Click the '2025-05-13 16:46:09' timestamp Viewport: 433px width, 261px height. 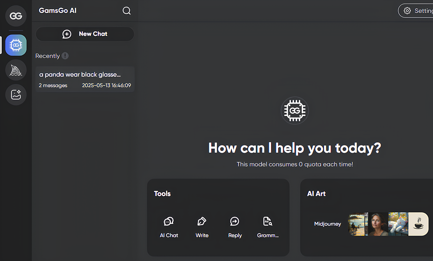107,86
